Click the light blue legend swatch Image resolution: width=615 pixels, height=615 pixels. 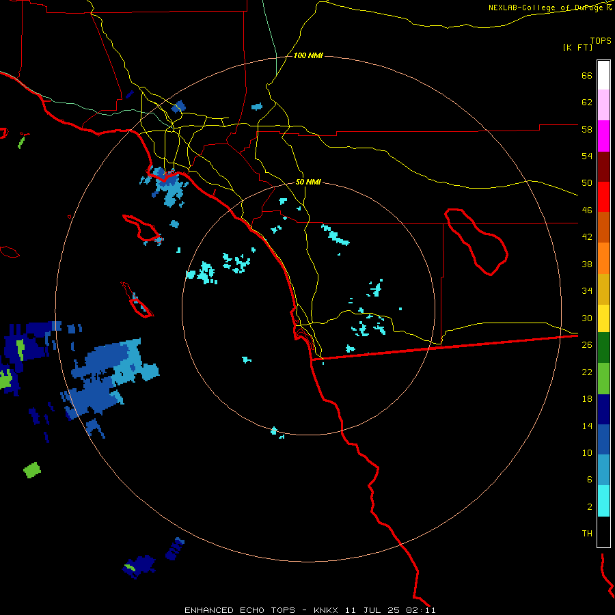(x=603, y=470)
